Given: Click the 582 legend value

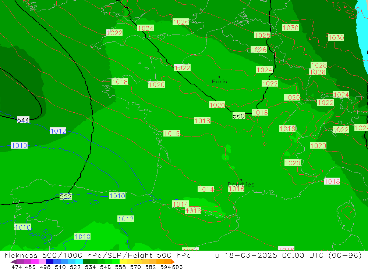Looking at the screenshot, I should (150, 267).
